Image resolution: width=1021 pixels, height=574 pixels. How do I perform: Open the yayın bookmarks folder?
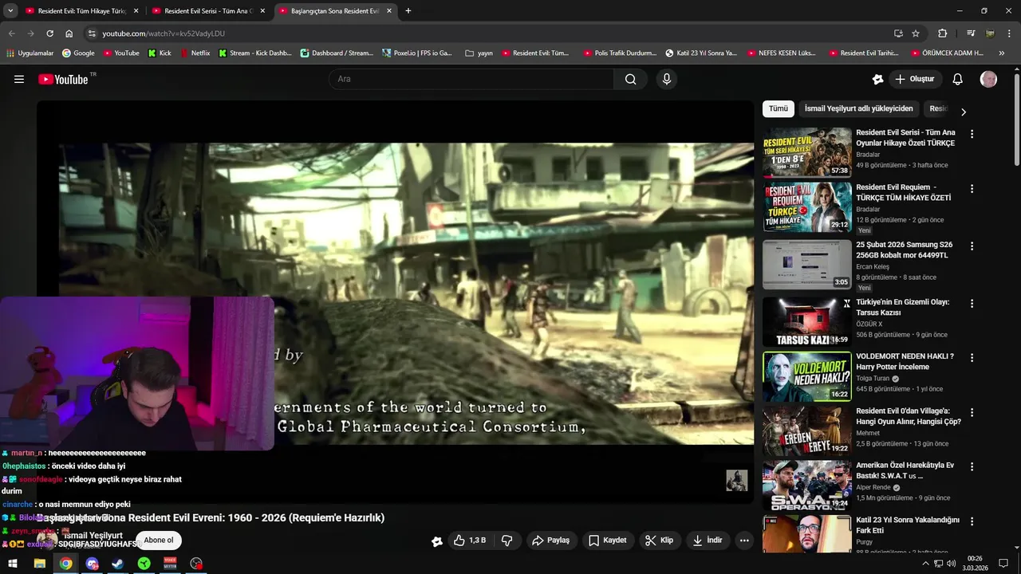point(479,53)
